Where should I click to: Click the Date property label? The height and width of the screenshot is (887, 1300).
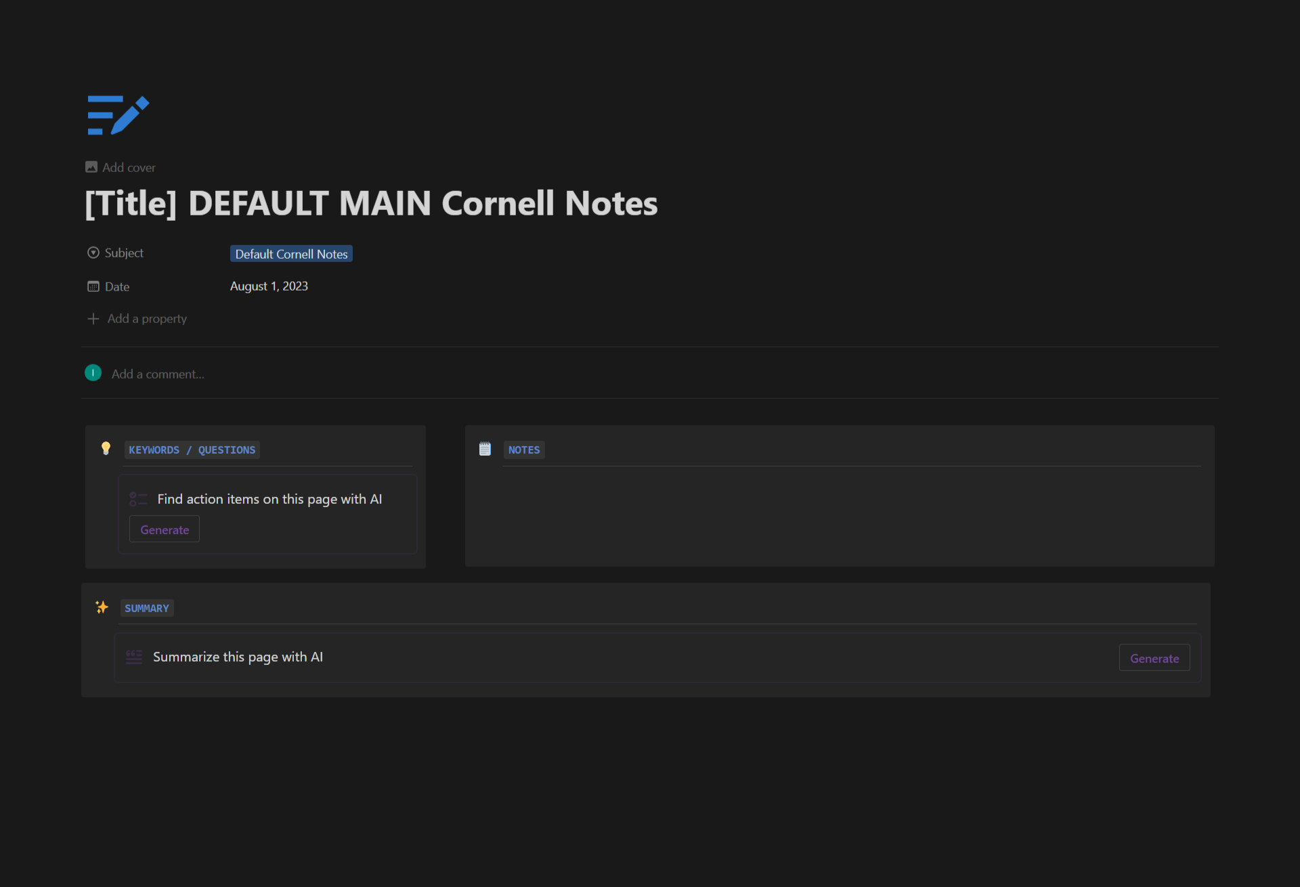116,286
